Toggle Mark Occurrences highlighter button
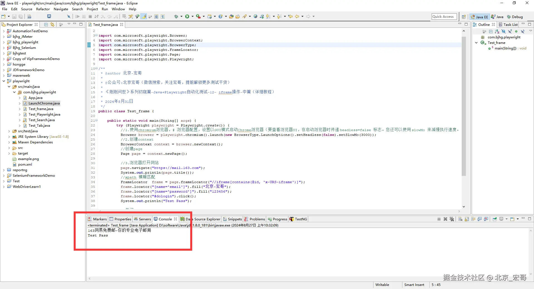The height and width of the screenshot is (289, 534). (x=144, y=16)
